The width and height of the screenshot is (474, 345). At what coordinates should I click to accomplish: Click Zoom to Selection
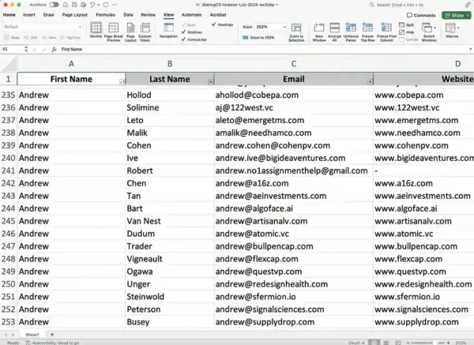[296, 28]
